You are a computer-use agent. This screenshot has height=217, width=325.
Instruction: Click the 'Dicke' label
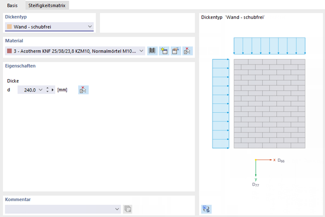(13, 81)
